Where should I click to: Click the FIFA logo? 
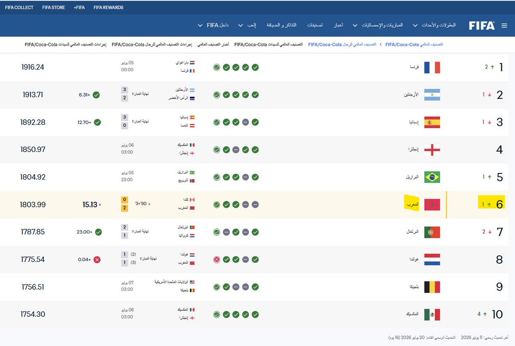[x=481, y=26]
